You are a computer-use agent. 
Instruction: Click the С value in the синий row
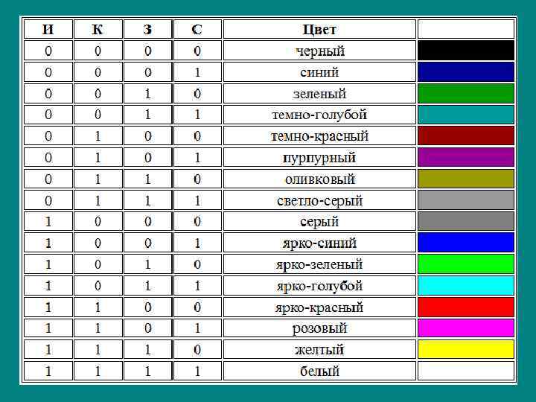(x=197, y=71)
